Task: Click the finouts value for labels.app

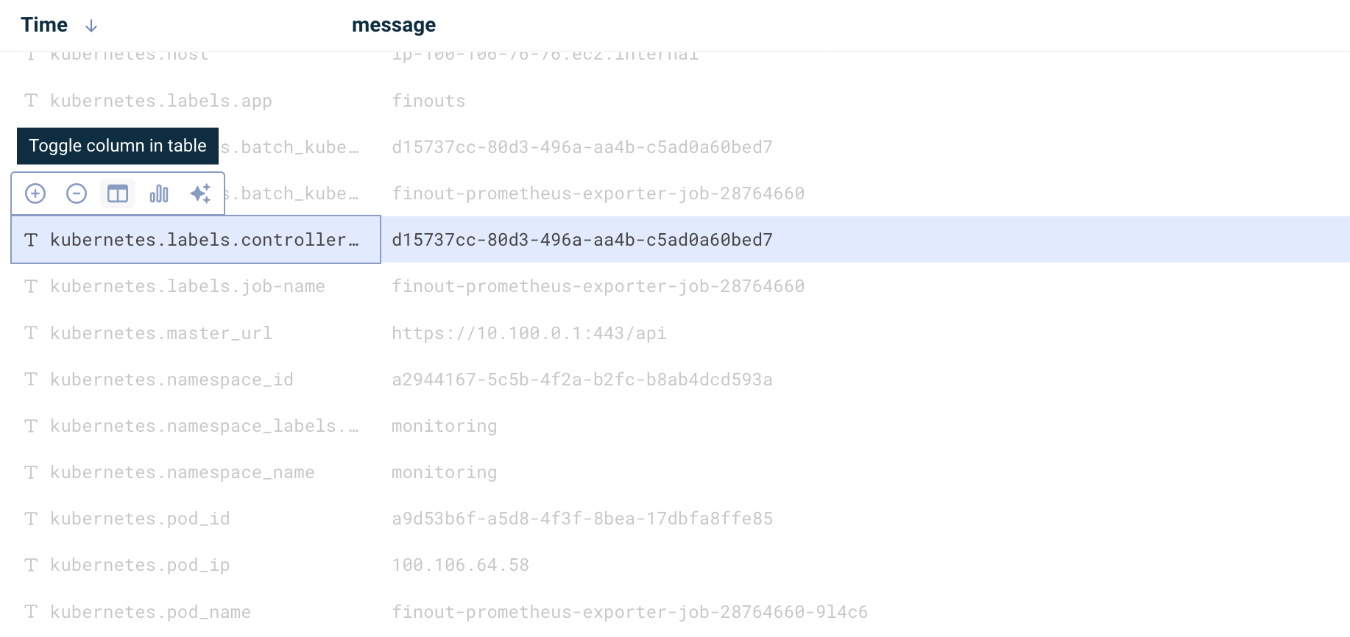Action: 428,101
